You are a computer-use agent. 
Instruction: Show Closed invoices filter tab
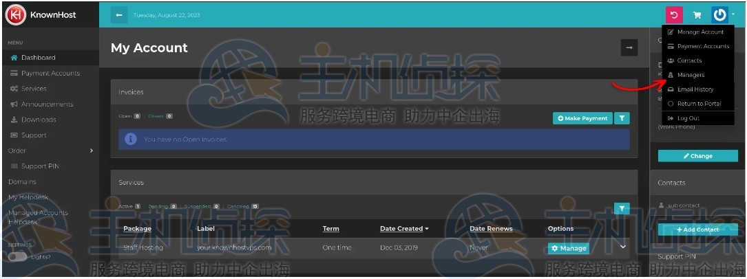[160, 116]
